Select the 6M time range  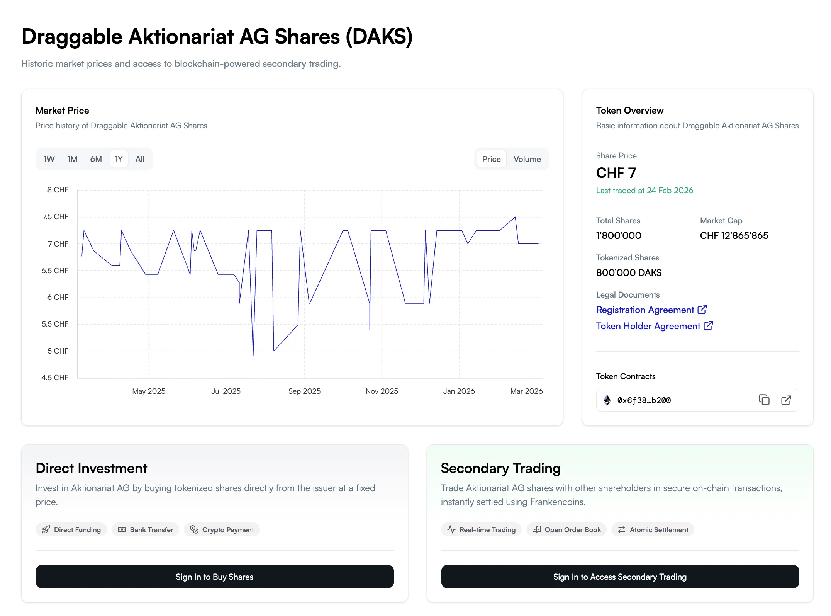coord(95,159)
